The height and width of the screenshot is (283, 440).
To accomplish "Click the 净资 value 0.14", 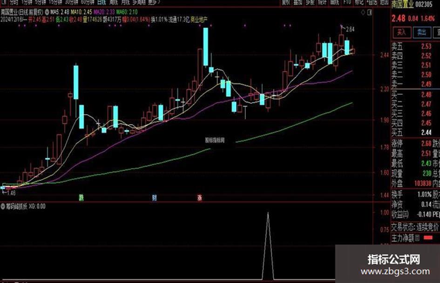I will click(426, 204).
